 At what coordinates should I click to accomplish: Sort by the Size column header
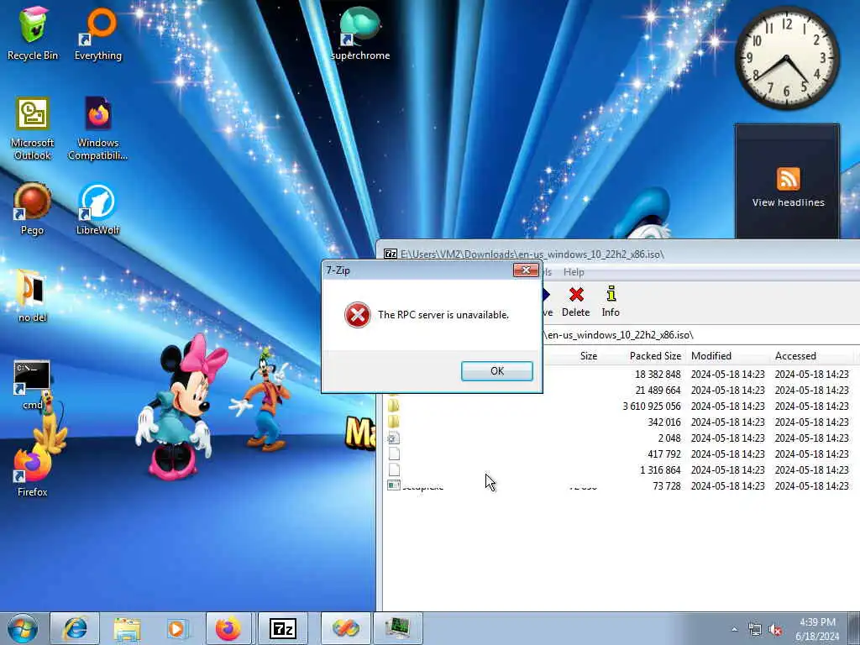[x=589, y=356]
